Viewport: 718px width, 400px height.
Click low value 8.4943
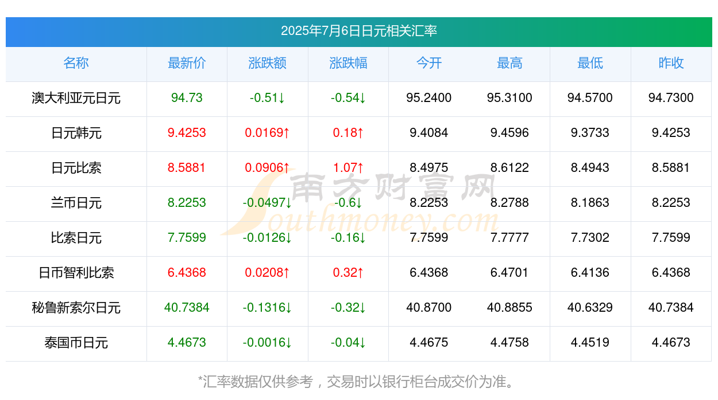click(590, 168)
